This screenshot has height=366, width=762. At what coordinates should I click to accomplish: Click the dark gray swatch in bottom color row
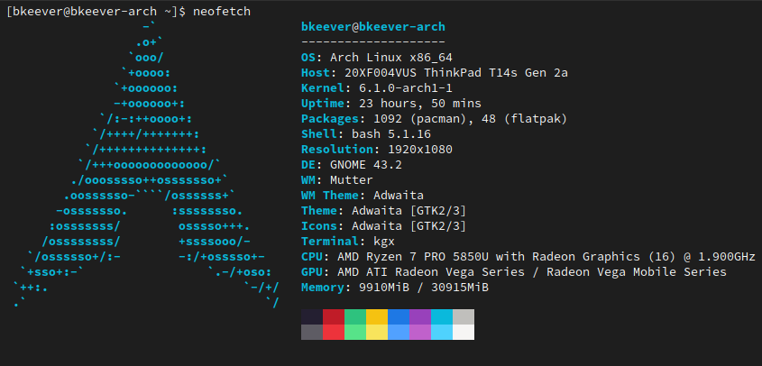pos(312,333)
